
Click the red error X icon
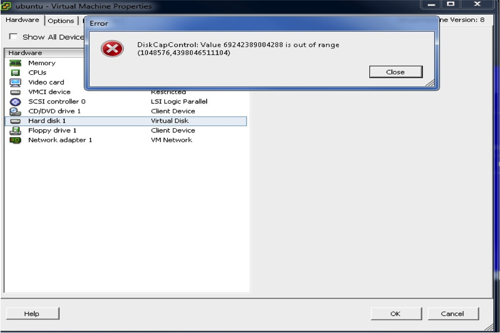pyautogui.click(x=112, y=49)
